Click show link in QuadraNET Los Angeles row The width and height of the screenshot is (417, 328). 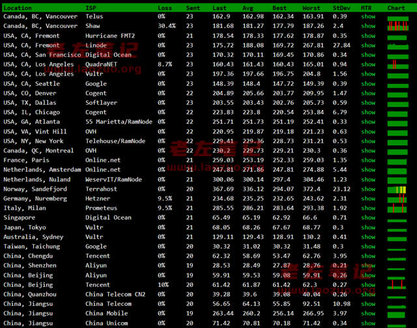(368, 64)
